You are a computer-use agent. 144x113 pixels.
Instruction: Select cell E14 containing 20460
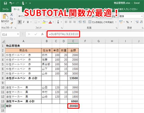pos(73,106)
